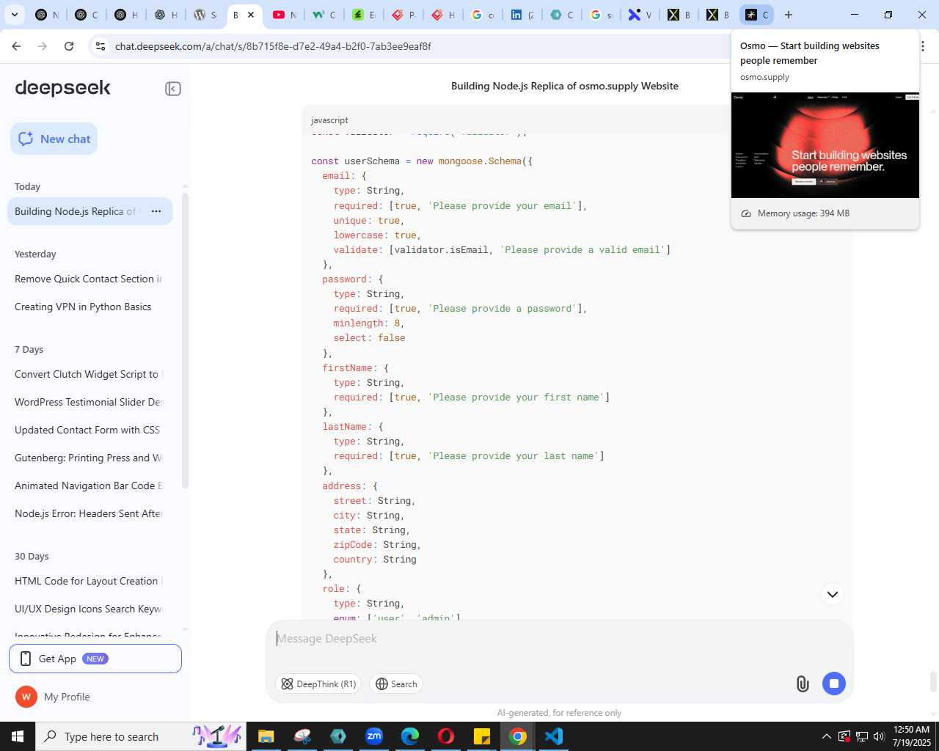The height and width of the screenshot is (751, 939).
Task: Open HTML Code for Layout Creation chat
Action: tap(88, 581)
